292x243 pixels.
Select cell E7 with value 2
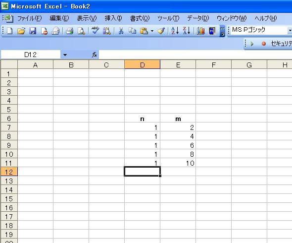(178, 127)
